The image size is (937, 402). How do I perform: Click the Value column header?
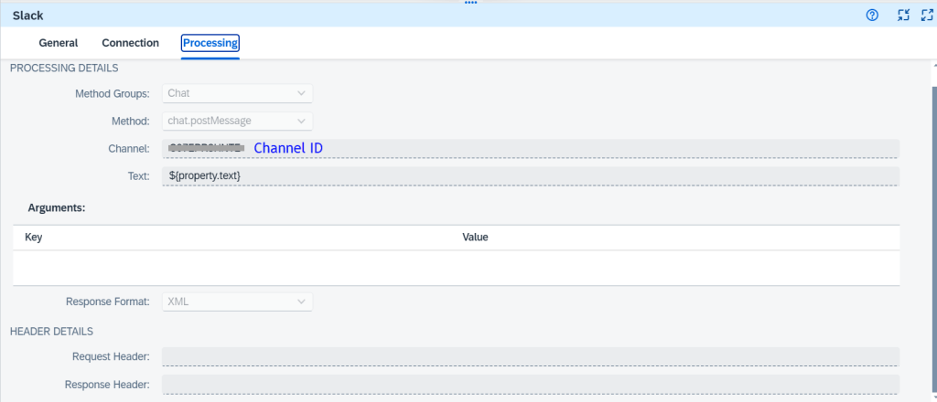pos(475,238)
